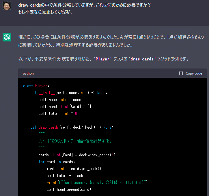Click the ChatGPT logo icon
Screen dimensions: 209x196
pos(7,37)
